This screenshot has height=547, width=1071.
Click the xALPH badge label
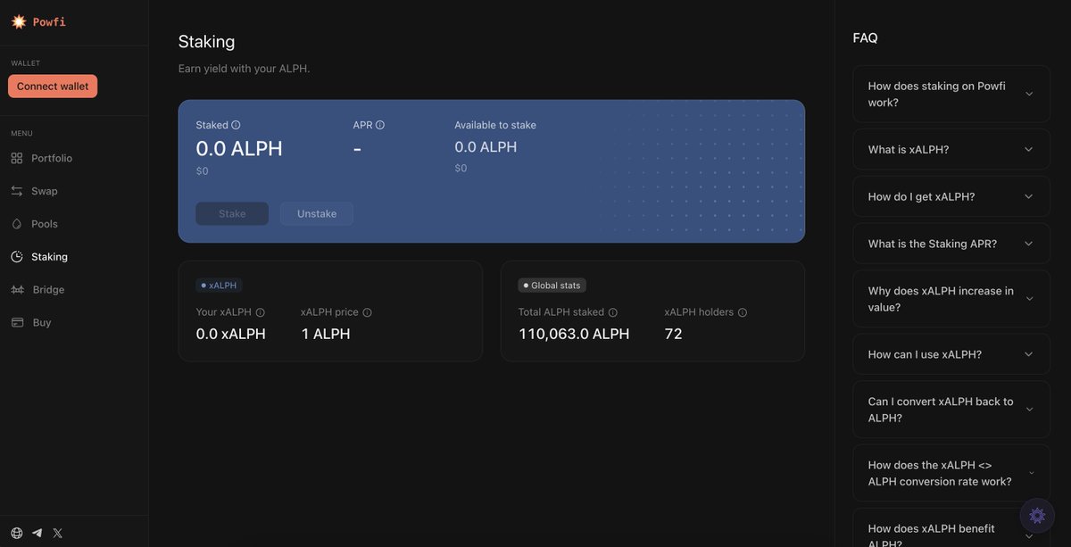pos(219,286)
